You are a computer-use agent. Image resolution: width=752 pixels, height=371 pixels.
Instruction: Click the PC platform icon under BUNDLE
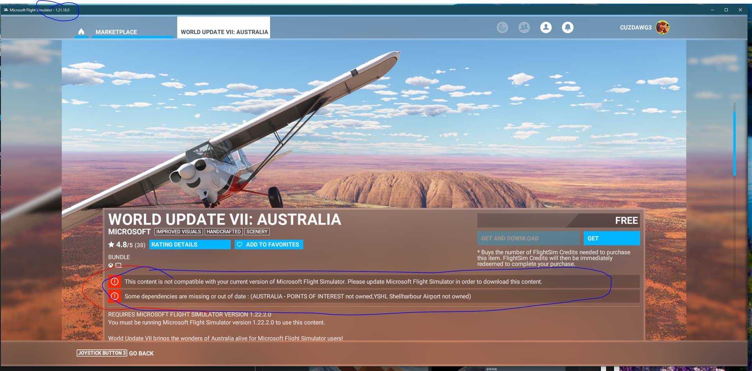[118, 265]
